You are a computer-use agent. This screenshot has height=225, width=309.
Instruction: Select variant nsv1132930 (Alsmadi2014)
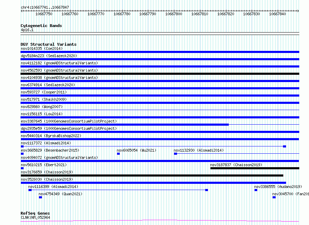(x=199, y=150)
